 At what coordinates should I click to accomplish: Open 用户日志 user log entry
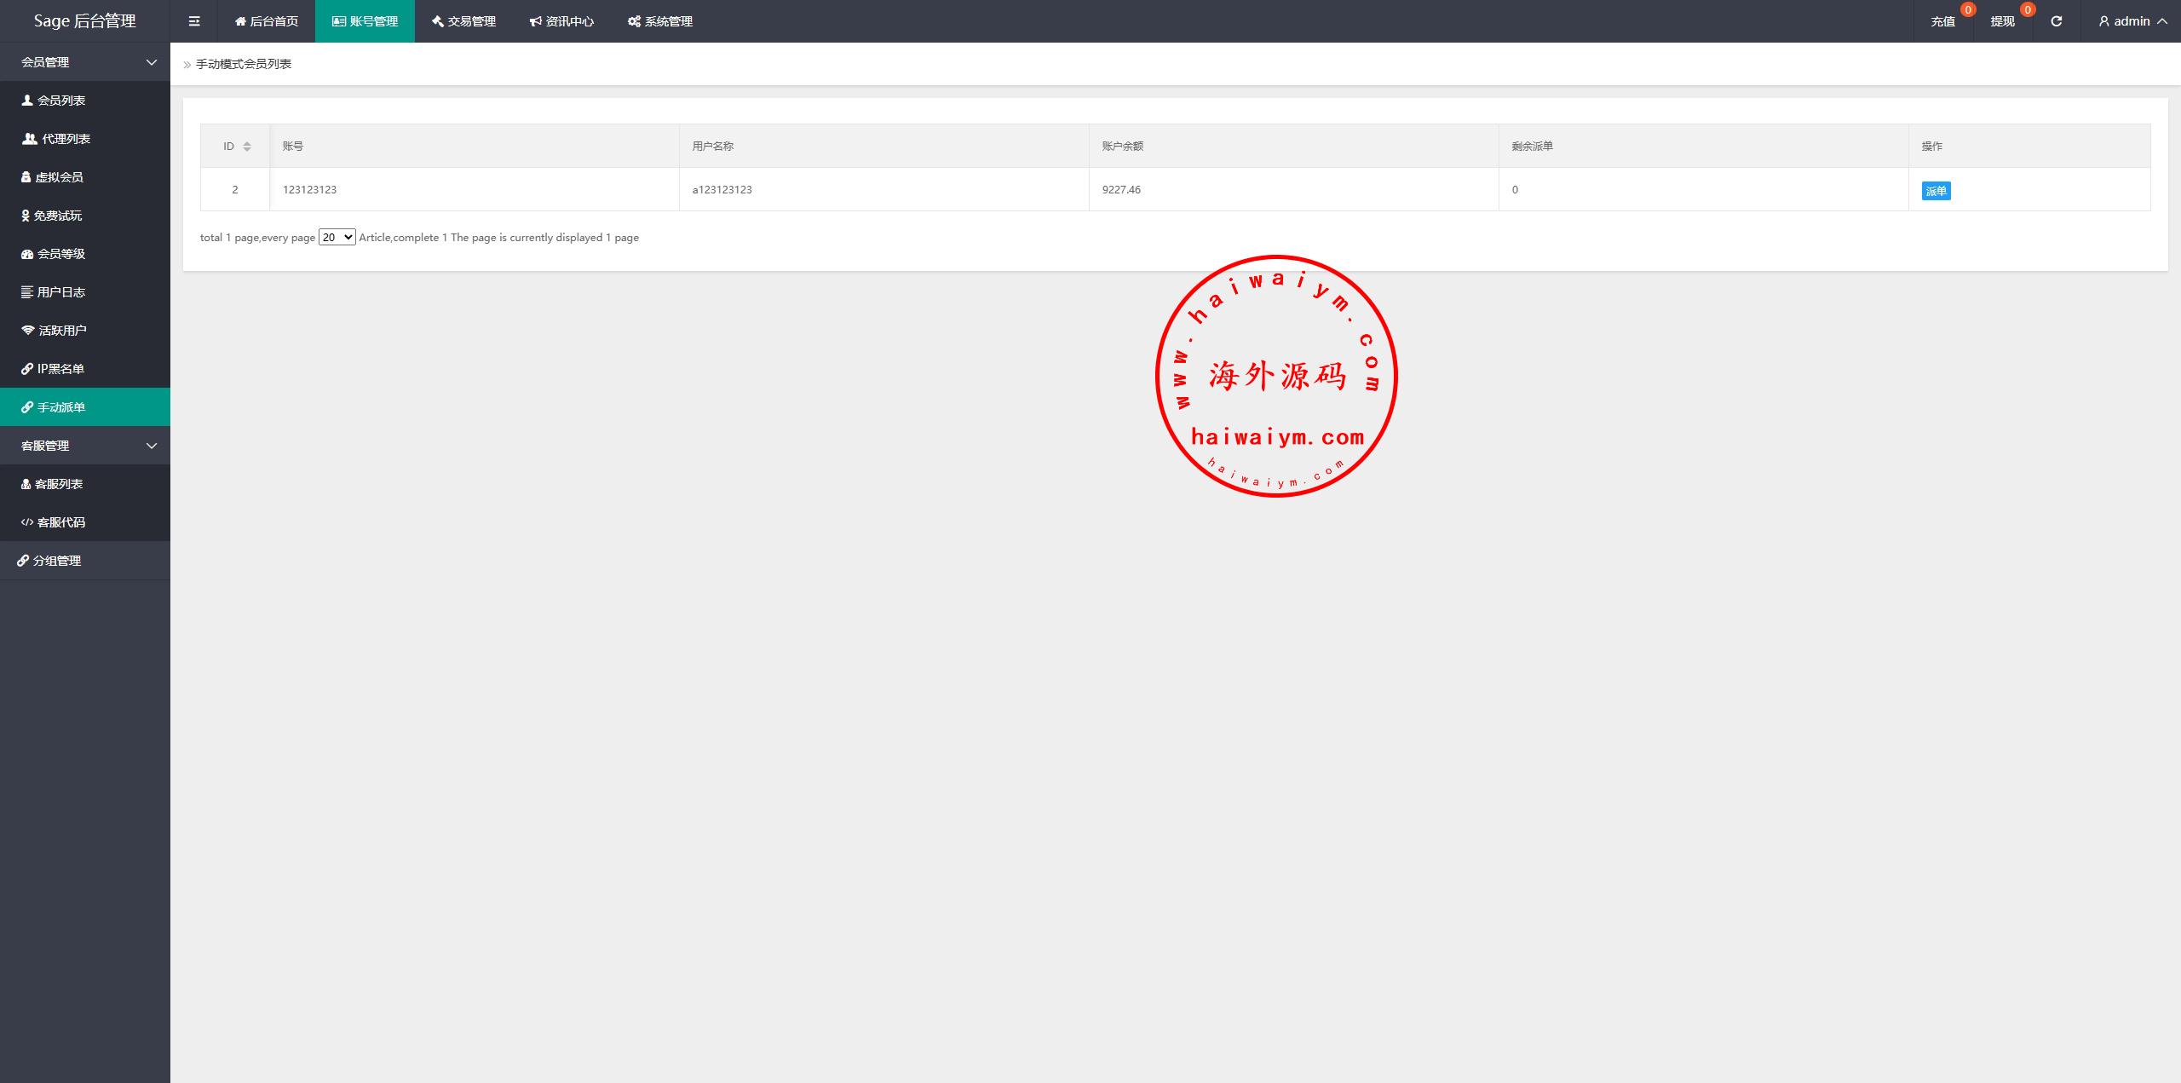point(60,292)
